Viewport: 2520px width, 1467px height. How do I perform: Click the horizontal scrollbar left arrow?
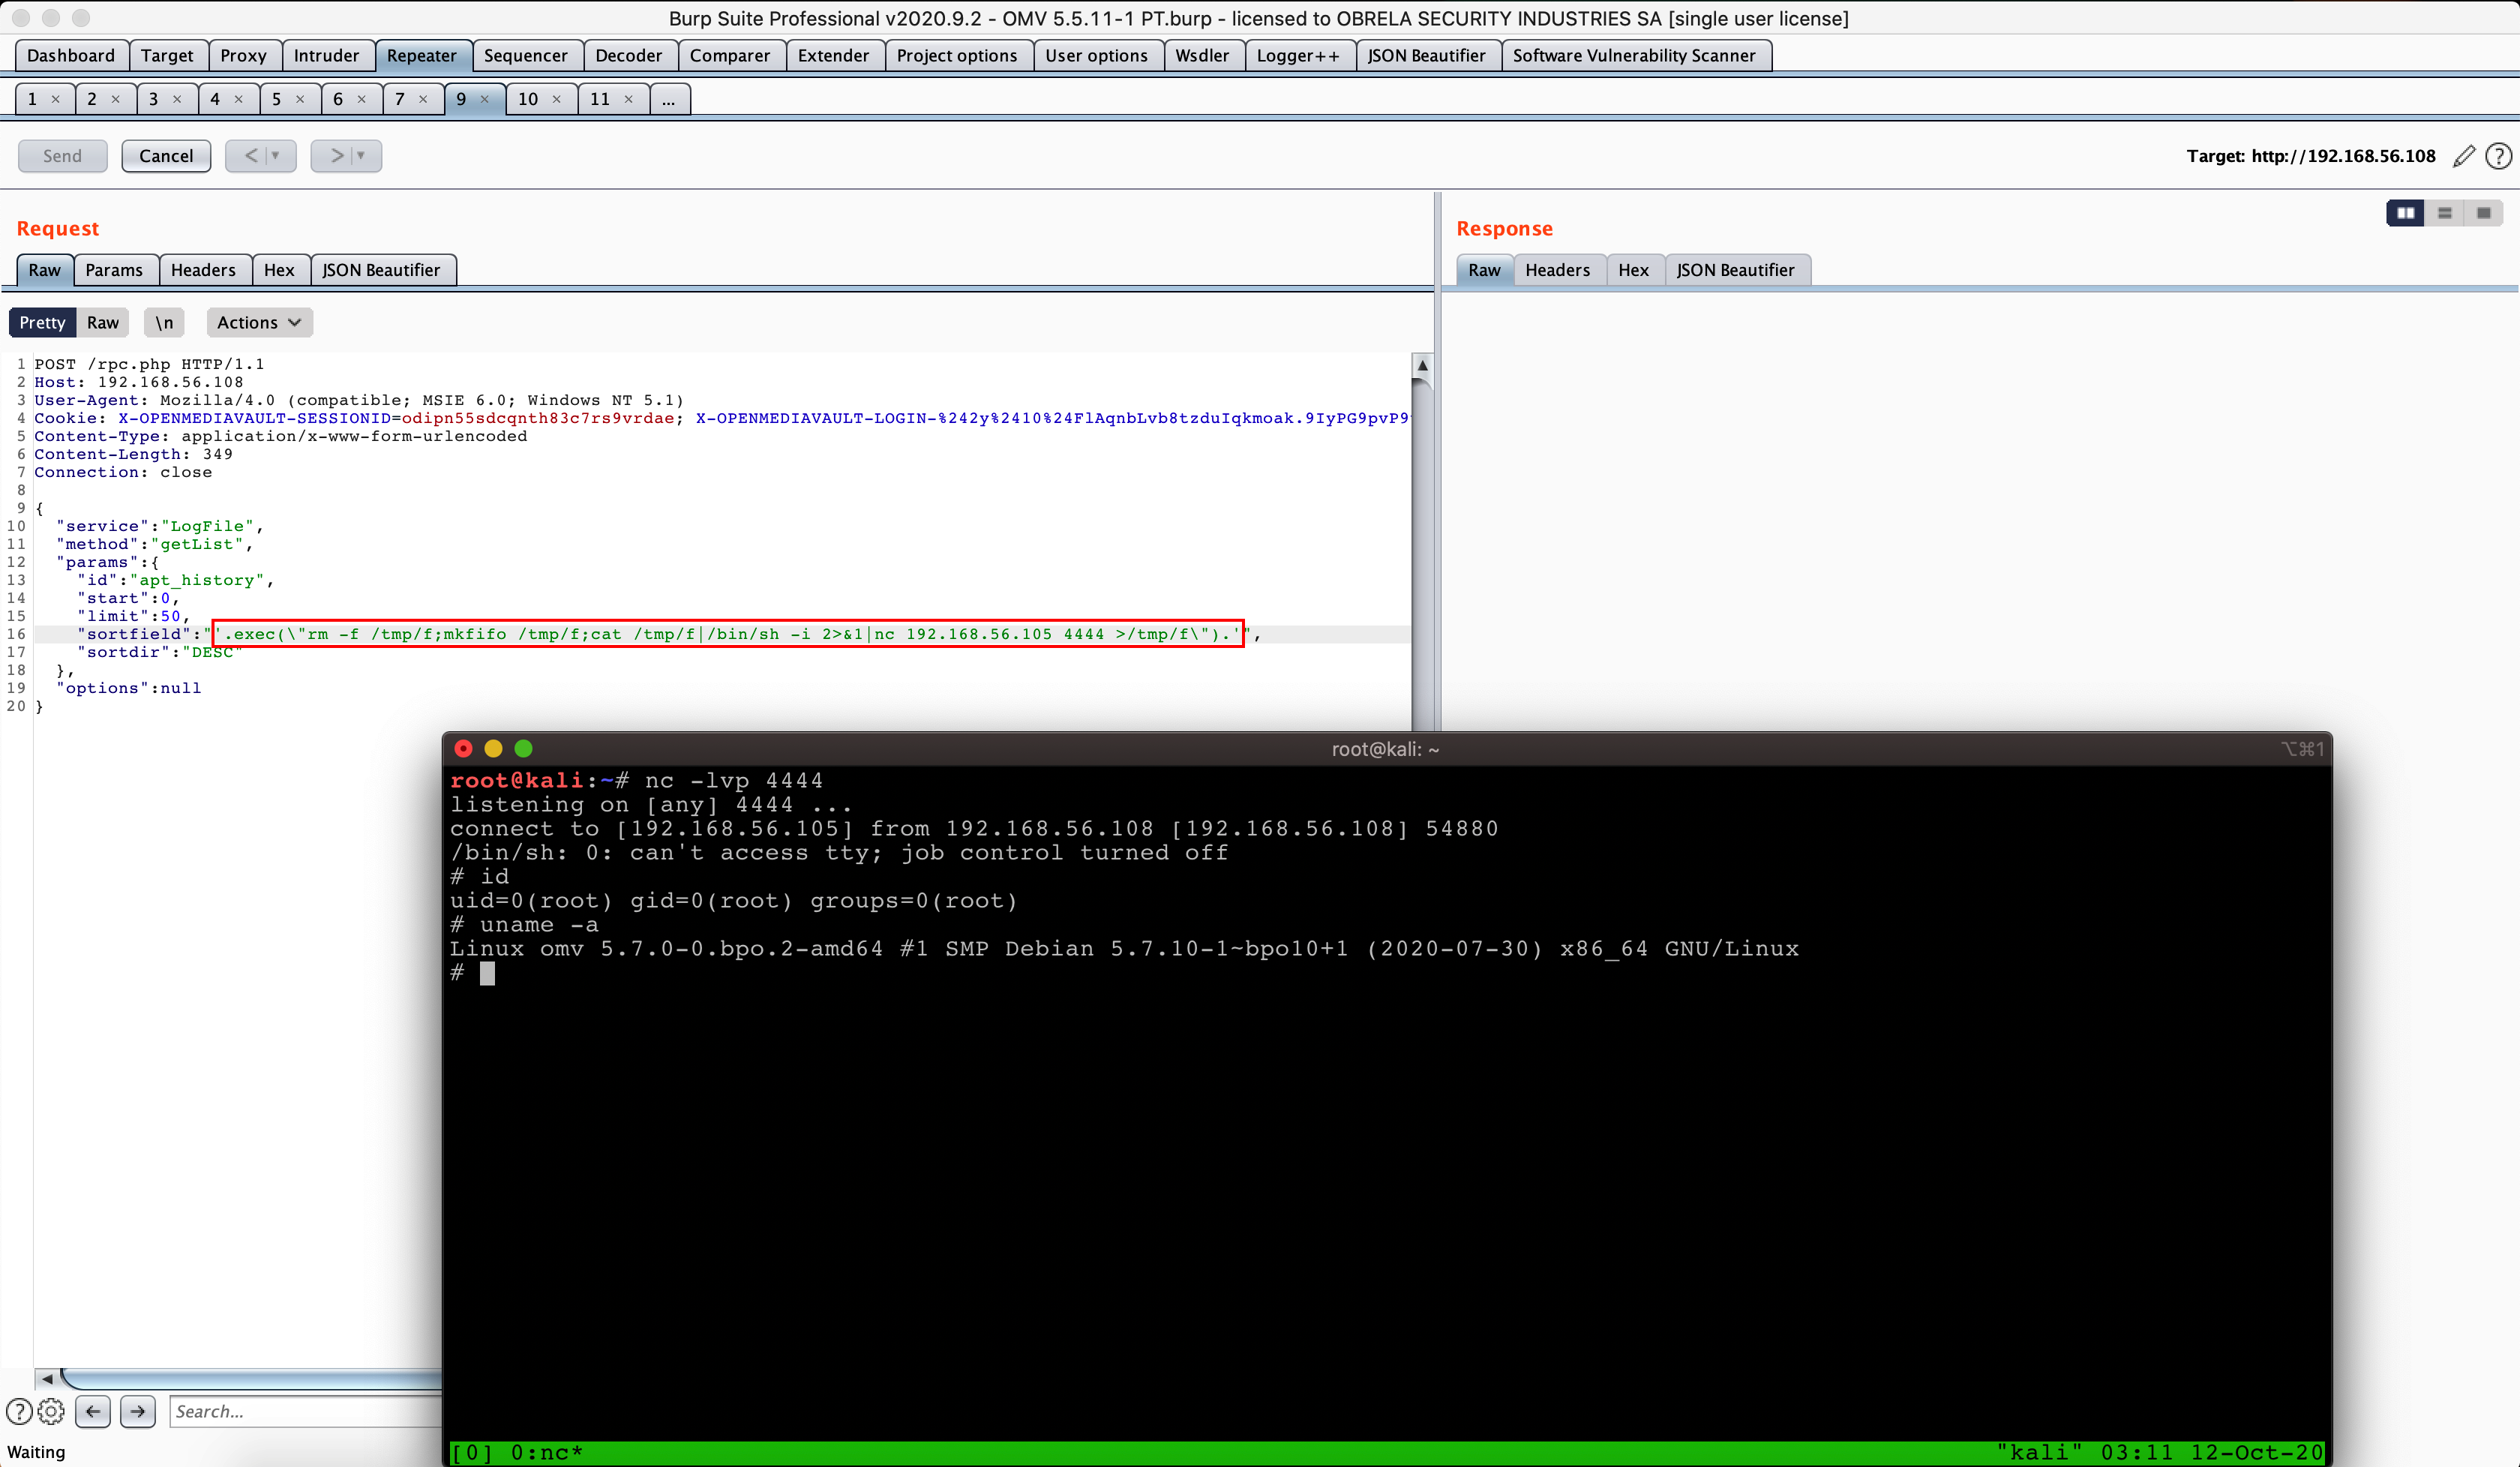(x=47, y=1379)
